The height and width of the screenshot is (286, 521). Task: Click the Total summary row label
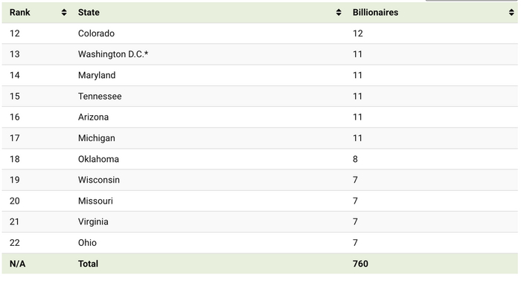click(88, 264)
